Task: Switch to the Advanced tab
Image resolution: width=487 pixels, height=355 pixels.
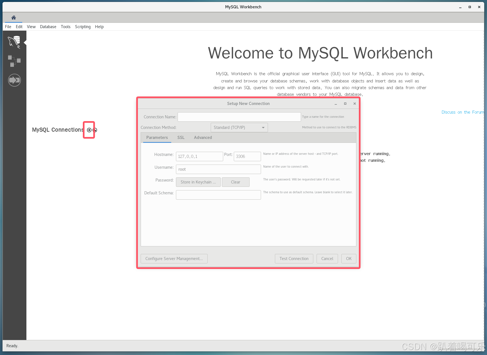Action: 203,138
